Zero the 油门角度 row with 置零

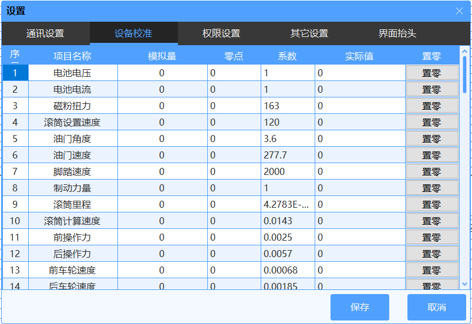coord(431,139)
